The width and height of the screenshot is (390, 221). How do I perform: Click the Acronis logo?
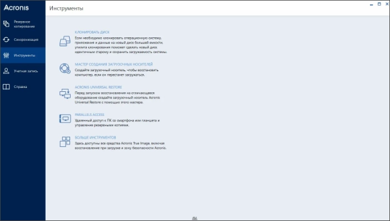click(x=16, y=8)
